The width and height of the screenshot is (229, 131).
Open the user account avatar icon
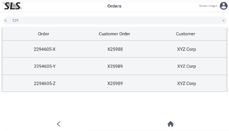coord(223,6)
